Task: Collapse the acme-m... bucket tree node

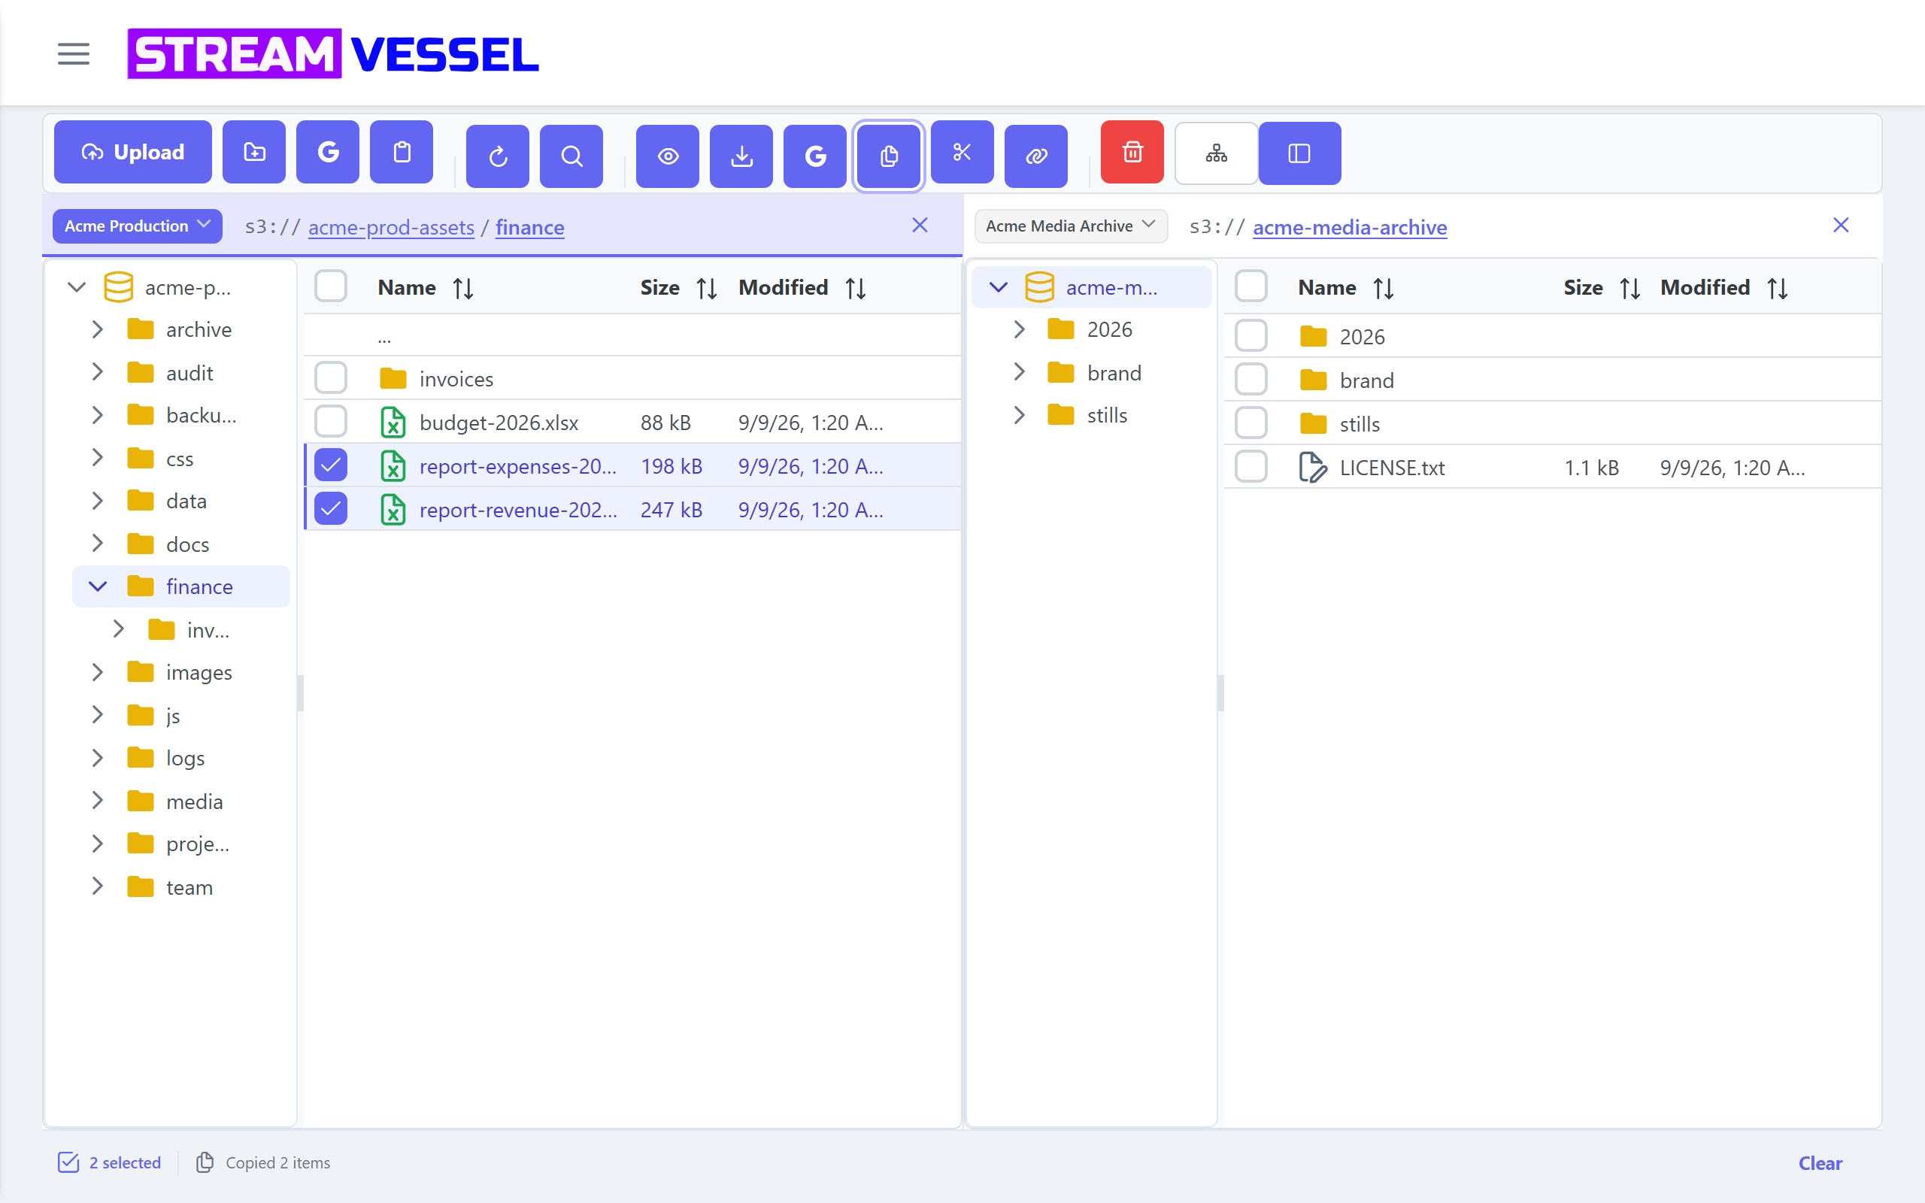Action: click(998, 287)
